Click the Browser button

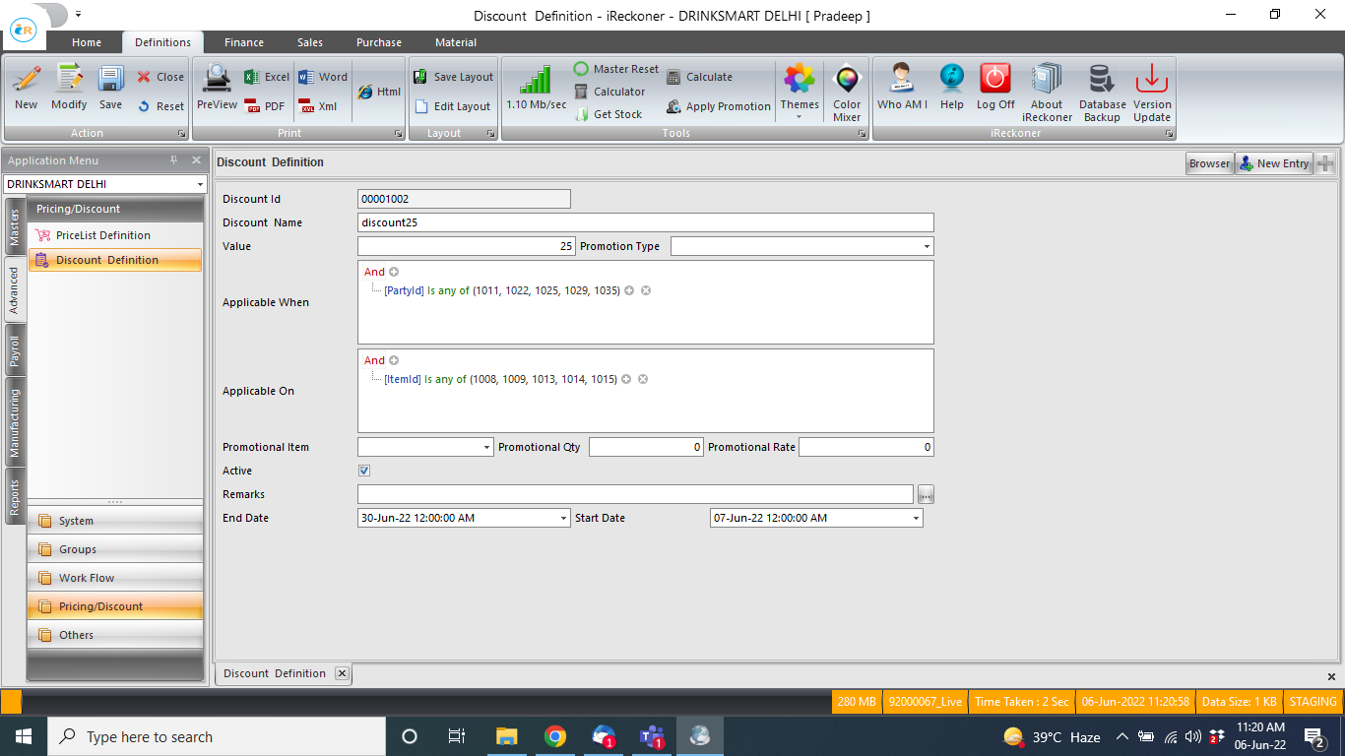point(1209,163)
